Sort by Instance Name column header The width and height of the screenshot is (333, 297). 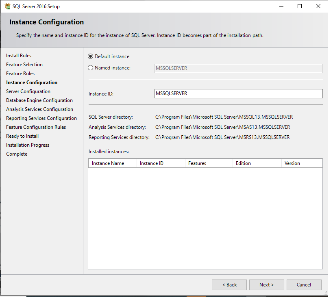[113, 163]
